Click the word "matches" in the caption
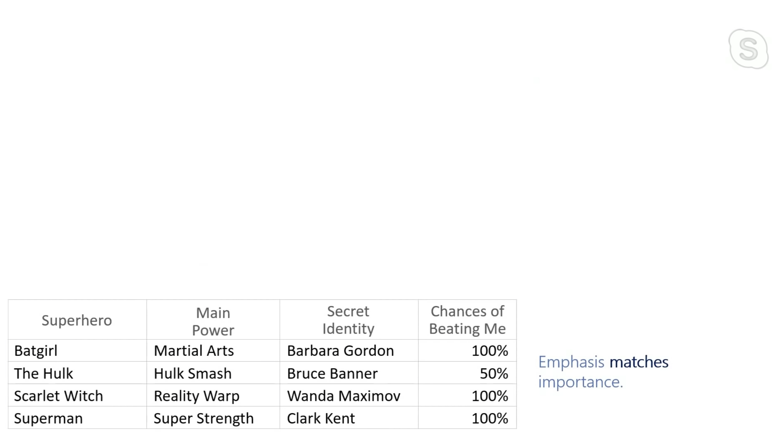The height and width of the screenshot is (441, 784). pos(639,362)
